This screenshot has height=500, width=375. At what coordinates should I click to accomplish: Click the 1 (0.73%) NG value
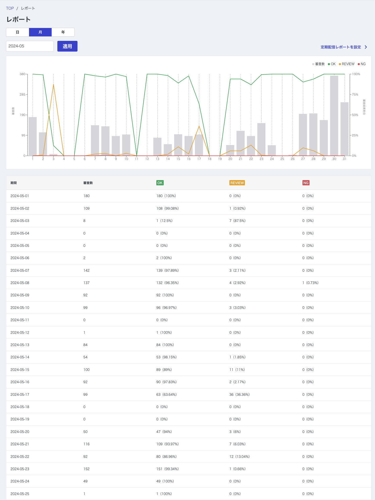pyautogui.click(x=311, y=283)
